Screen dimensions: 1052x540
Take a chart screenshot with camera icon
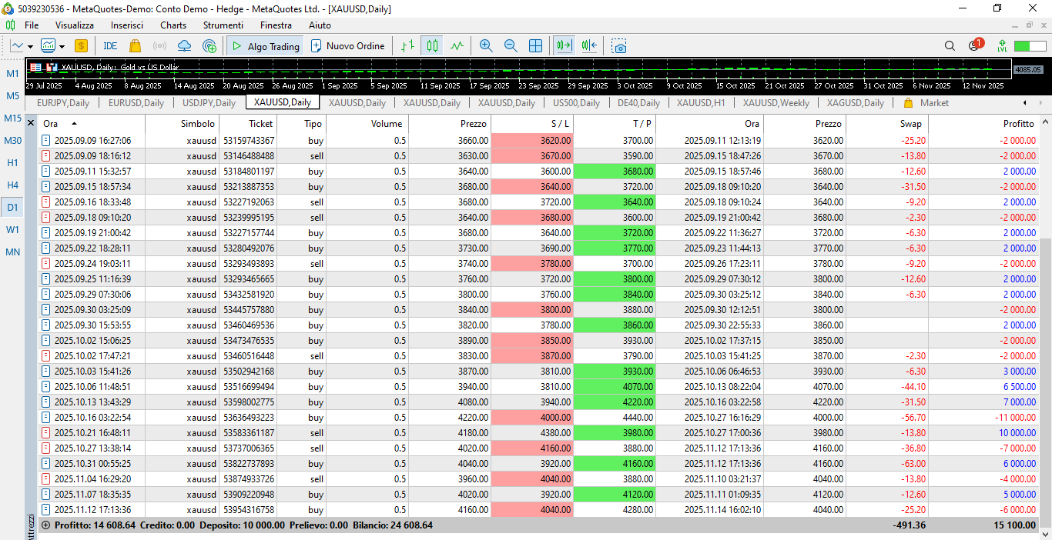point(619,46)
